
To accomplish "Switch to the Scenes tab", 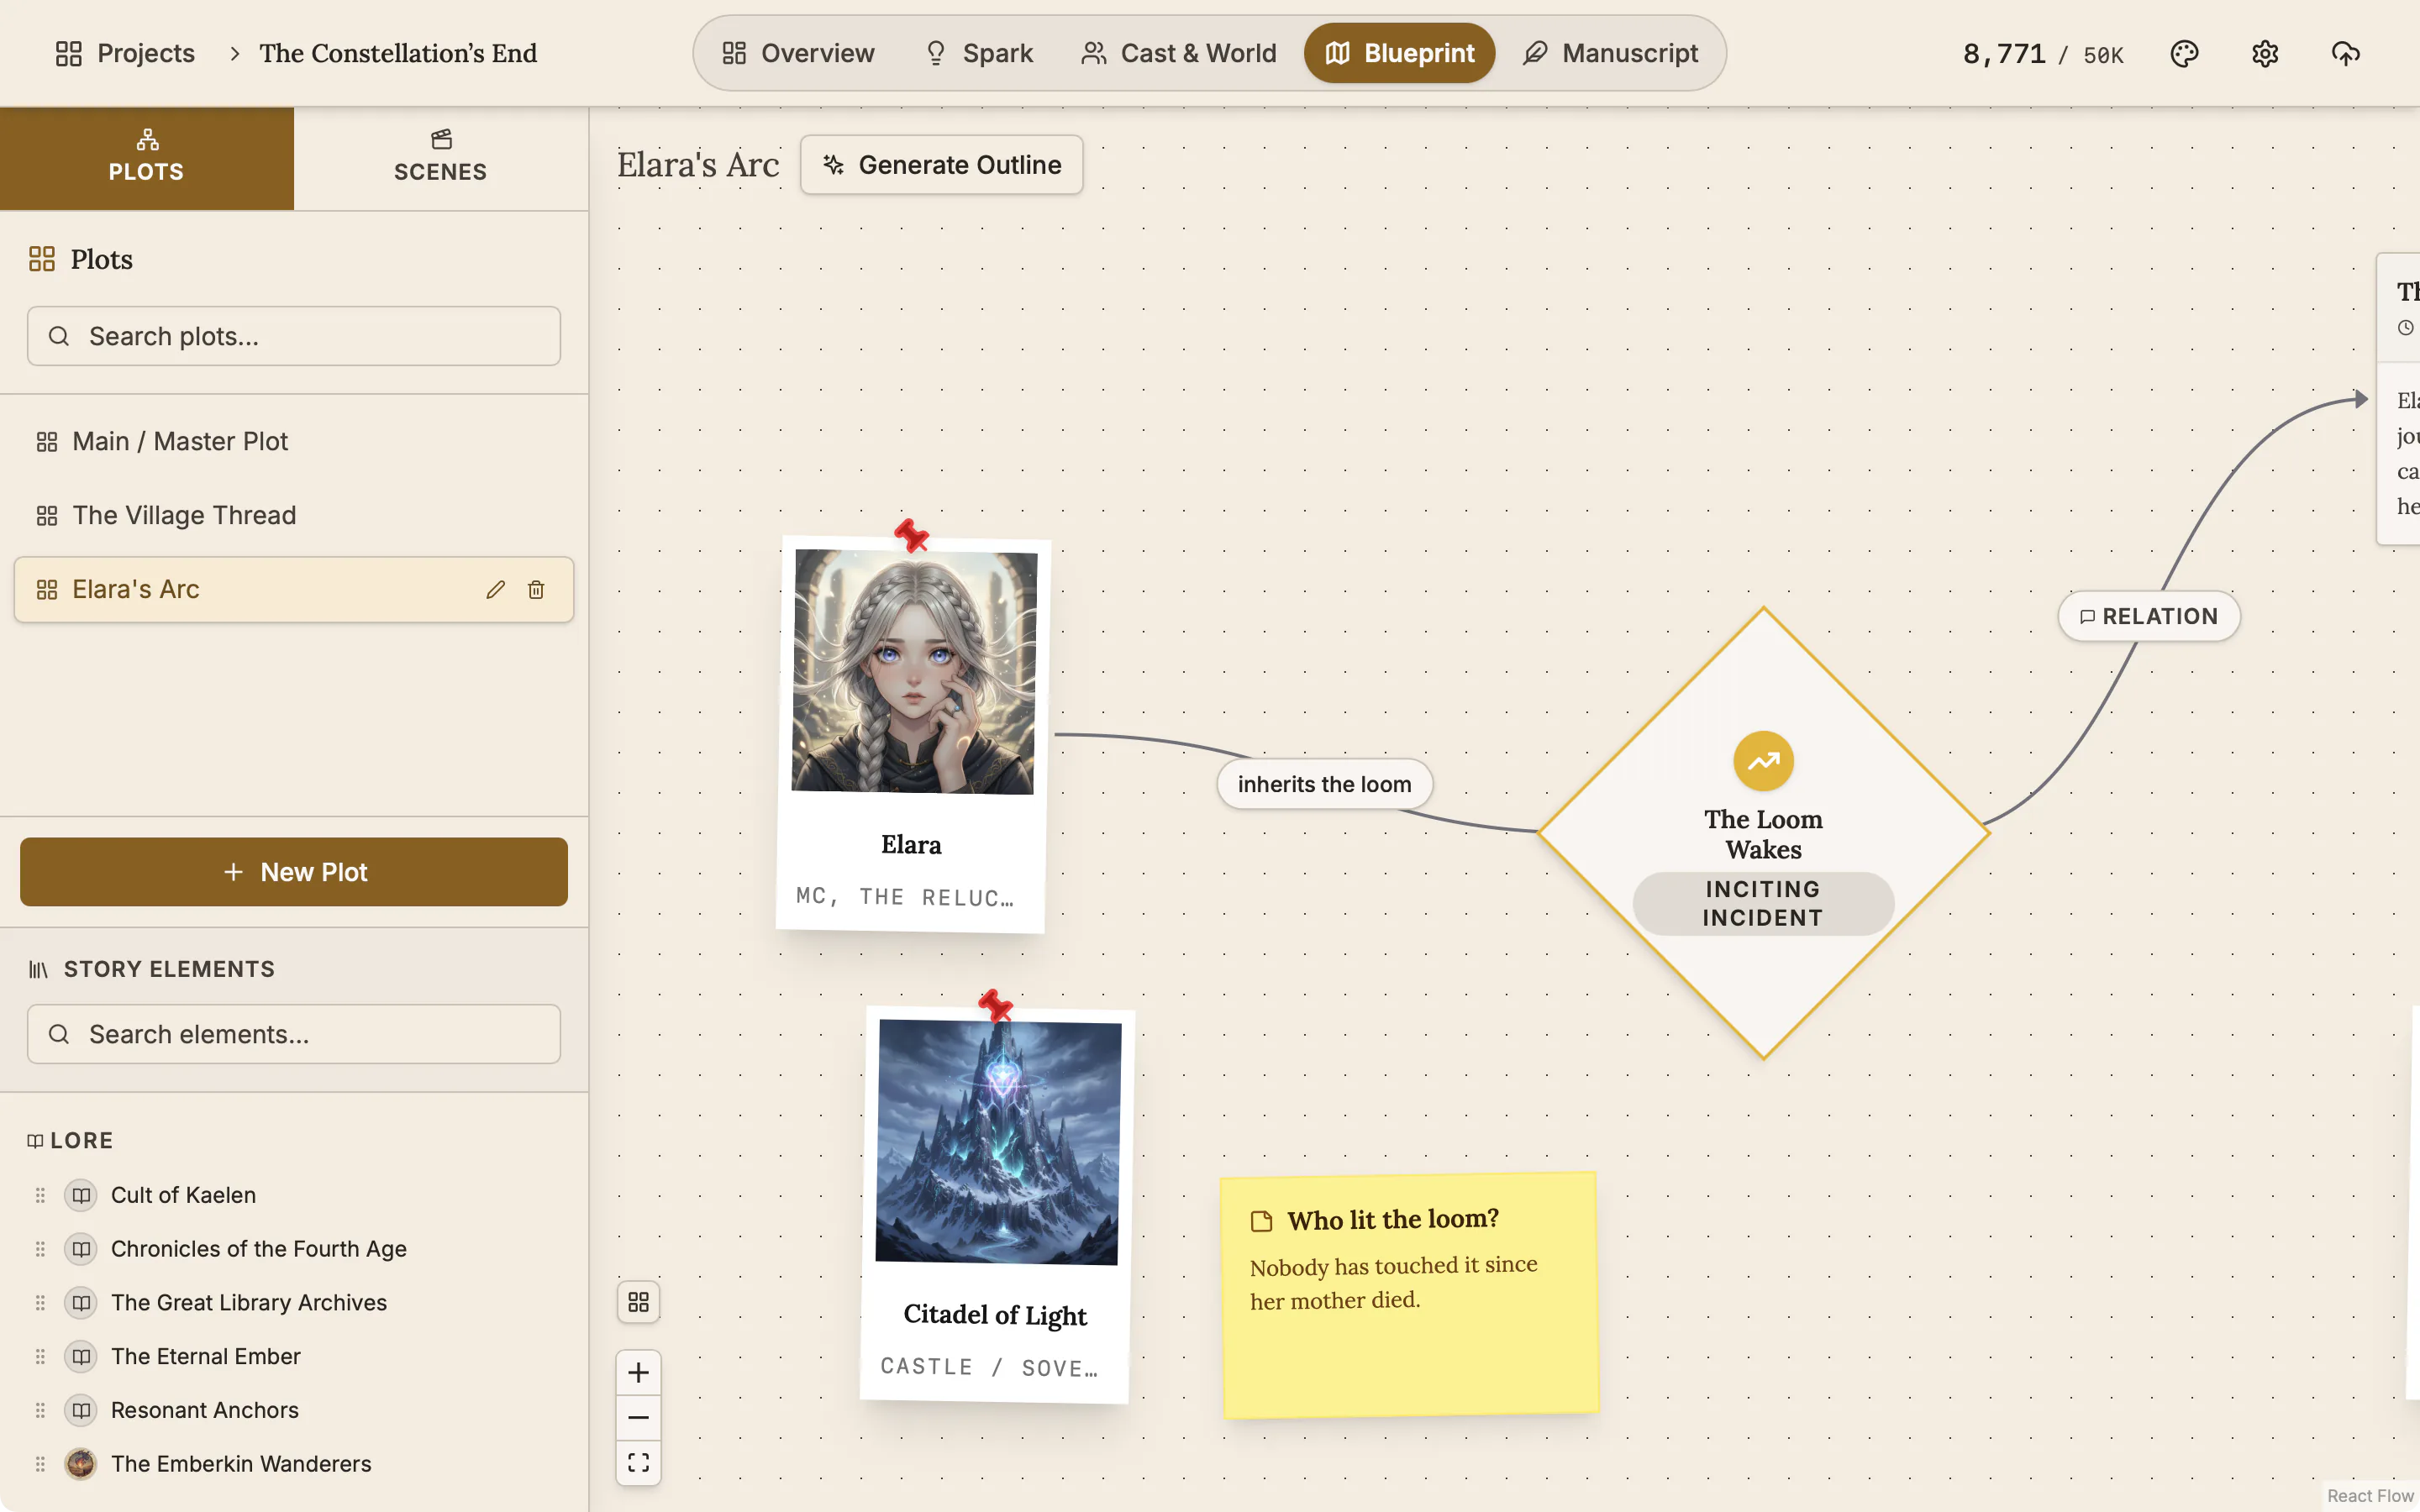I will coord(441,158).
